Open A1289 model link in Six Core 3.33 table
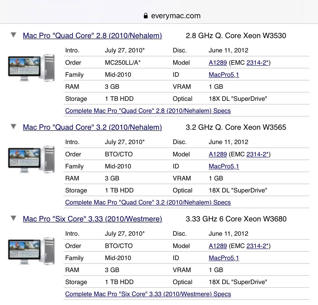This screenshot has width=318, height=305. (x=218, y=246)
